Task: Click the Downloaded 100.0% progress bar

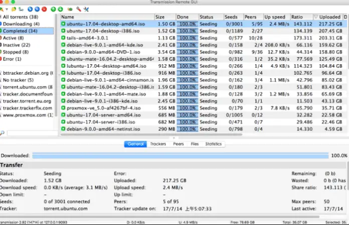Action: [x=181, y=156]
